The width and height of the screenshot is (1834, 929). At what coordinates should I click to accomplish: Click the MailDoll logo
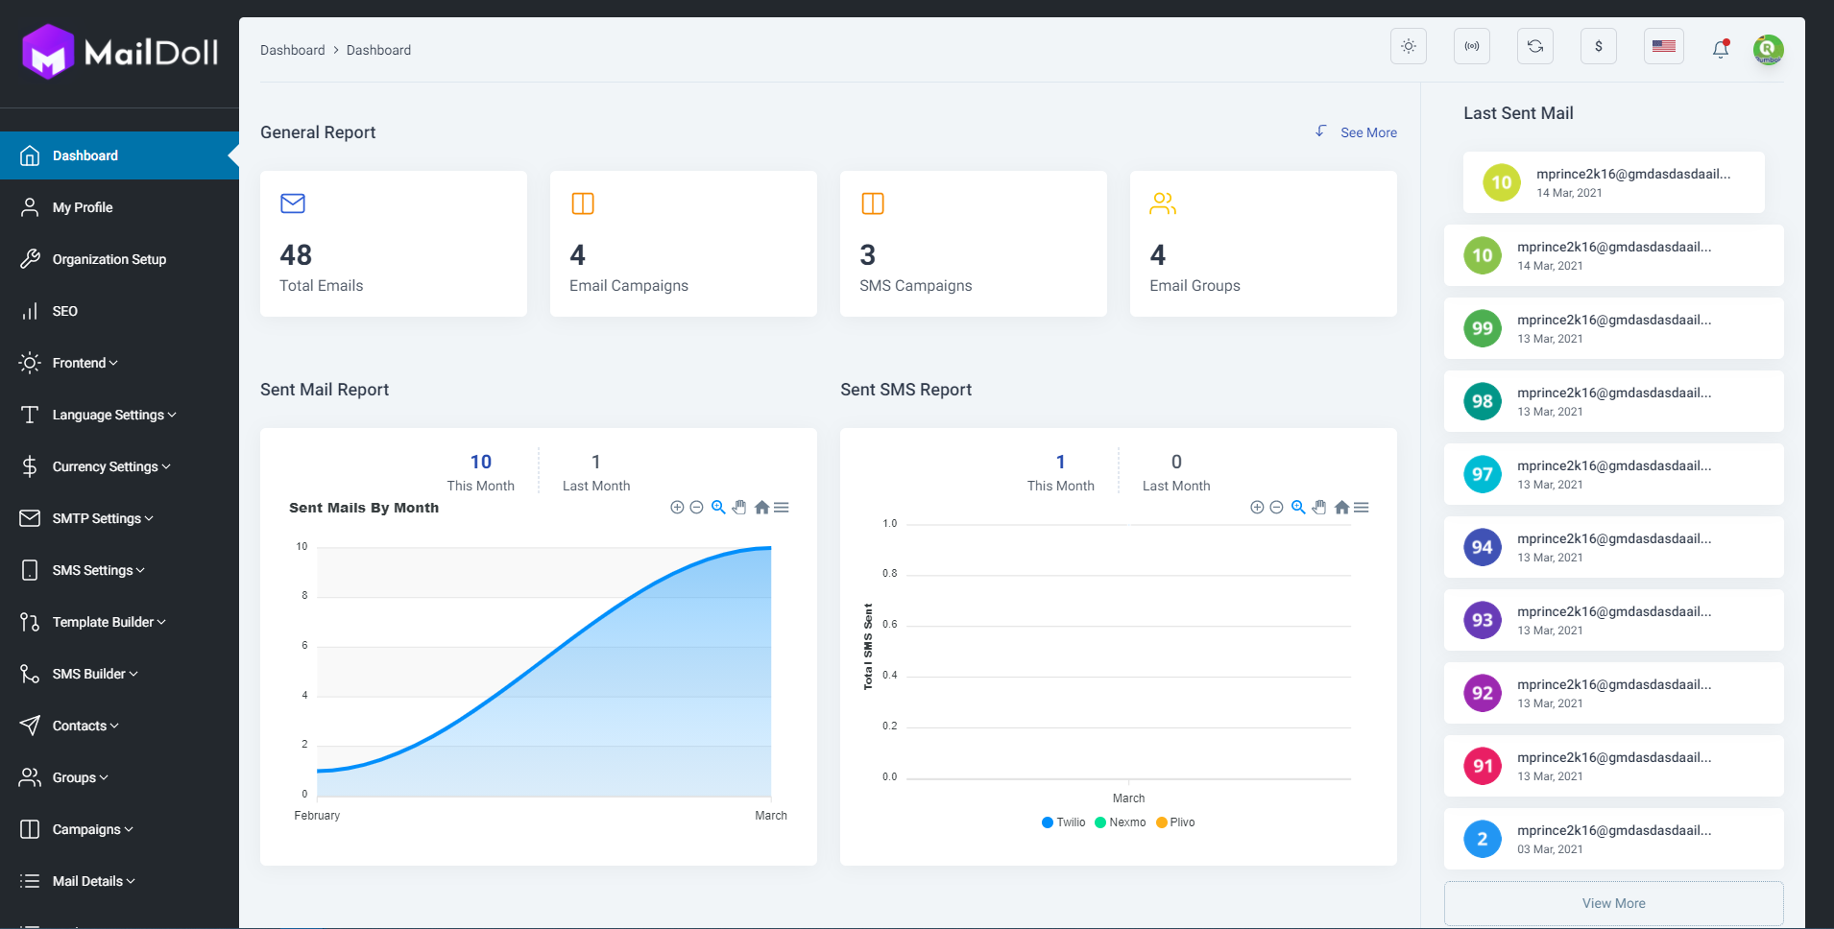(120, 52)
